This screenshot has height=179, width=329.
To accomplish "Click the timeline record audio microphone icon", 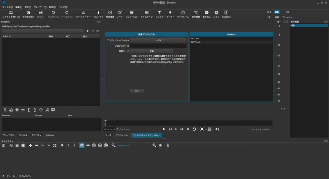I will point(168,145).
